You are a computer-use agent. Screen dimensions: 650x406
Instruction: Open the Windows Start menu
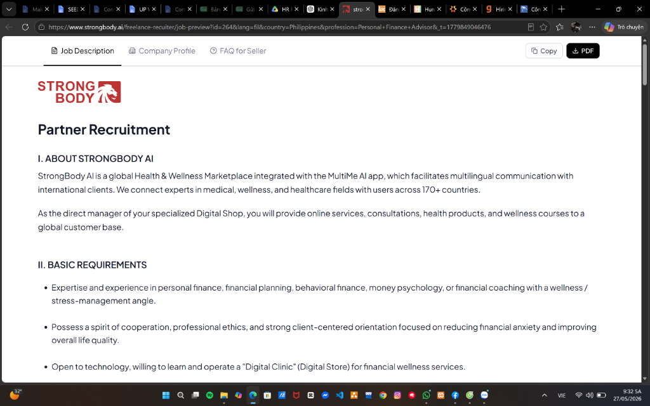point(166,395)
